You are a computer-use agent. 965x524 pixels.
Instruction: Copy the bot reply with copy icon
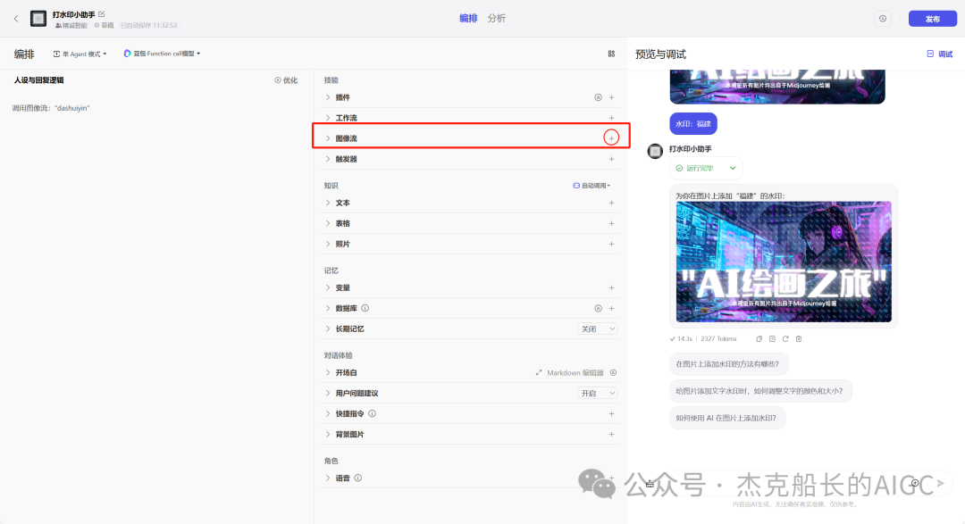coord(759,339)
